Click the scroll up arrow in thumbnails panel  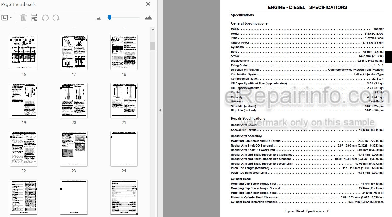point(153,30)
